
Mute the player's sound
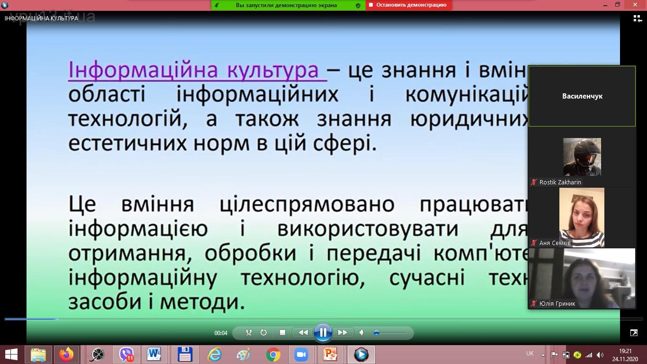[x=361, y=333]
